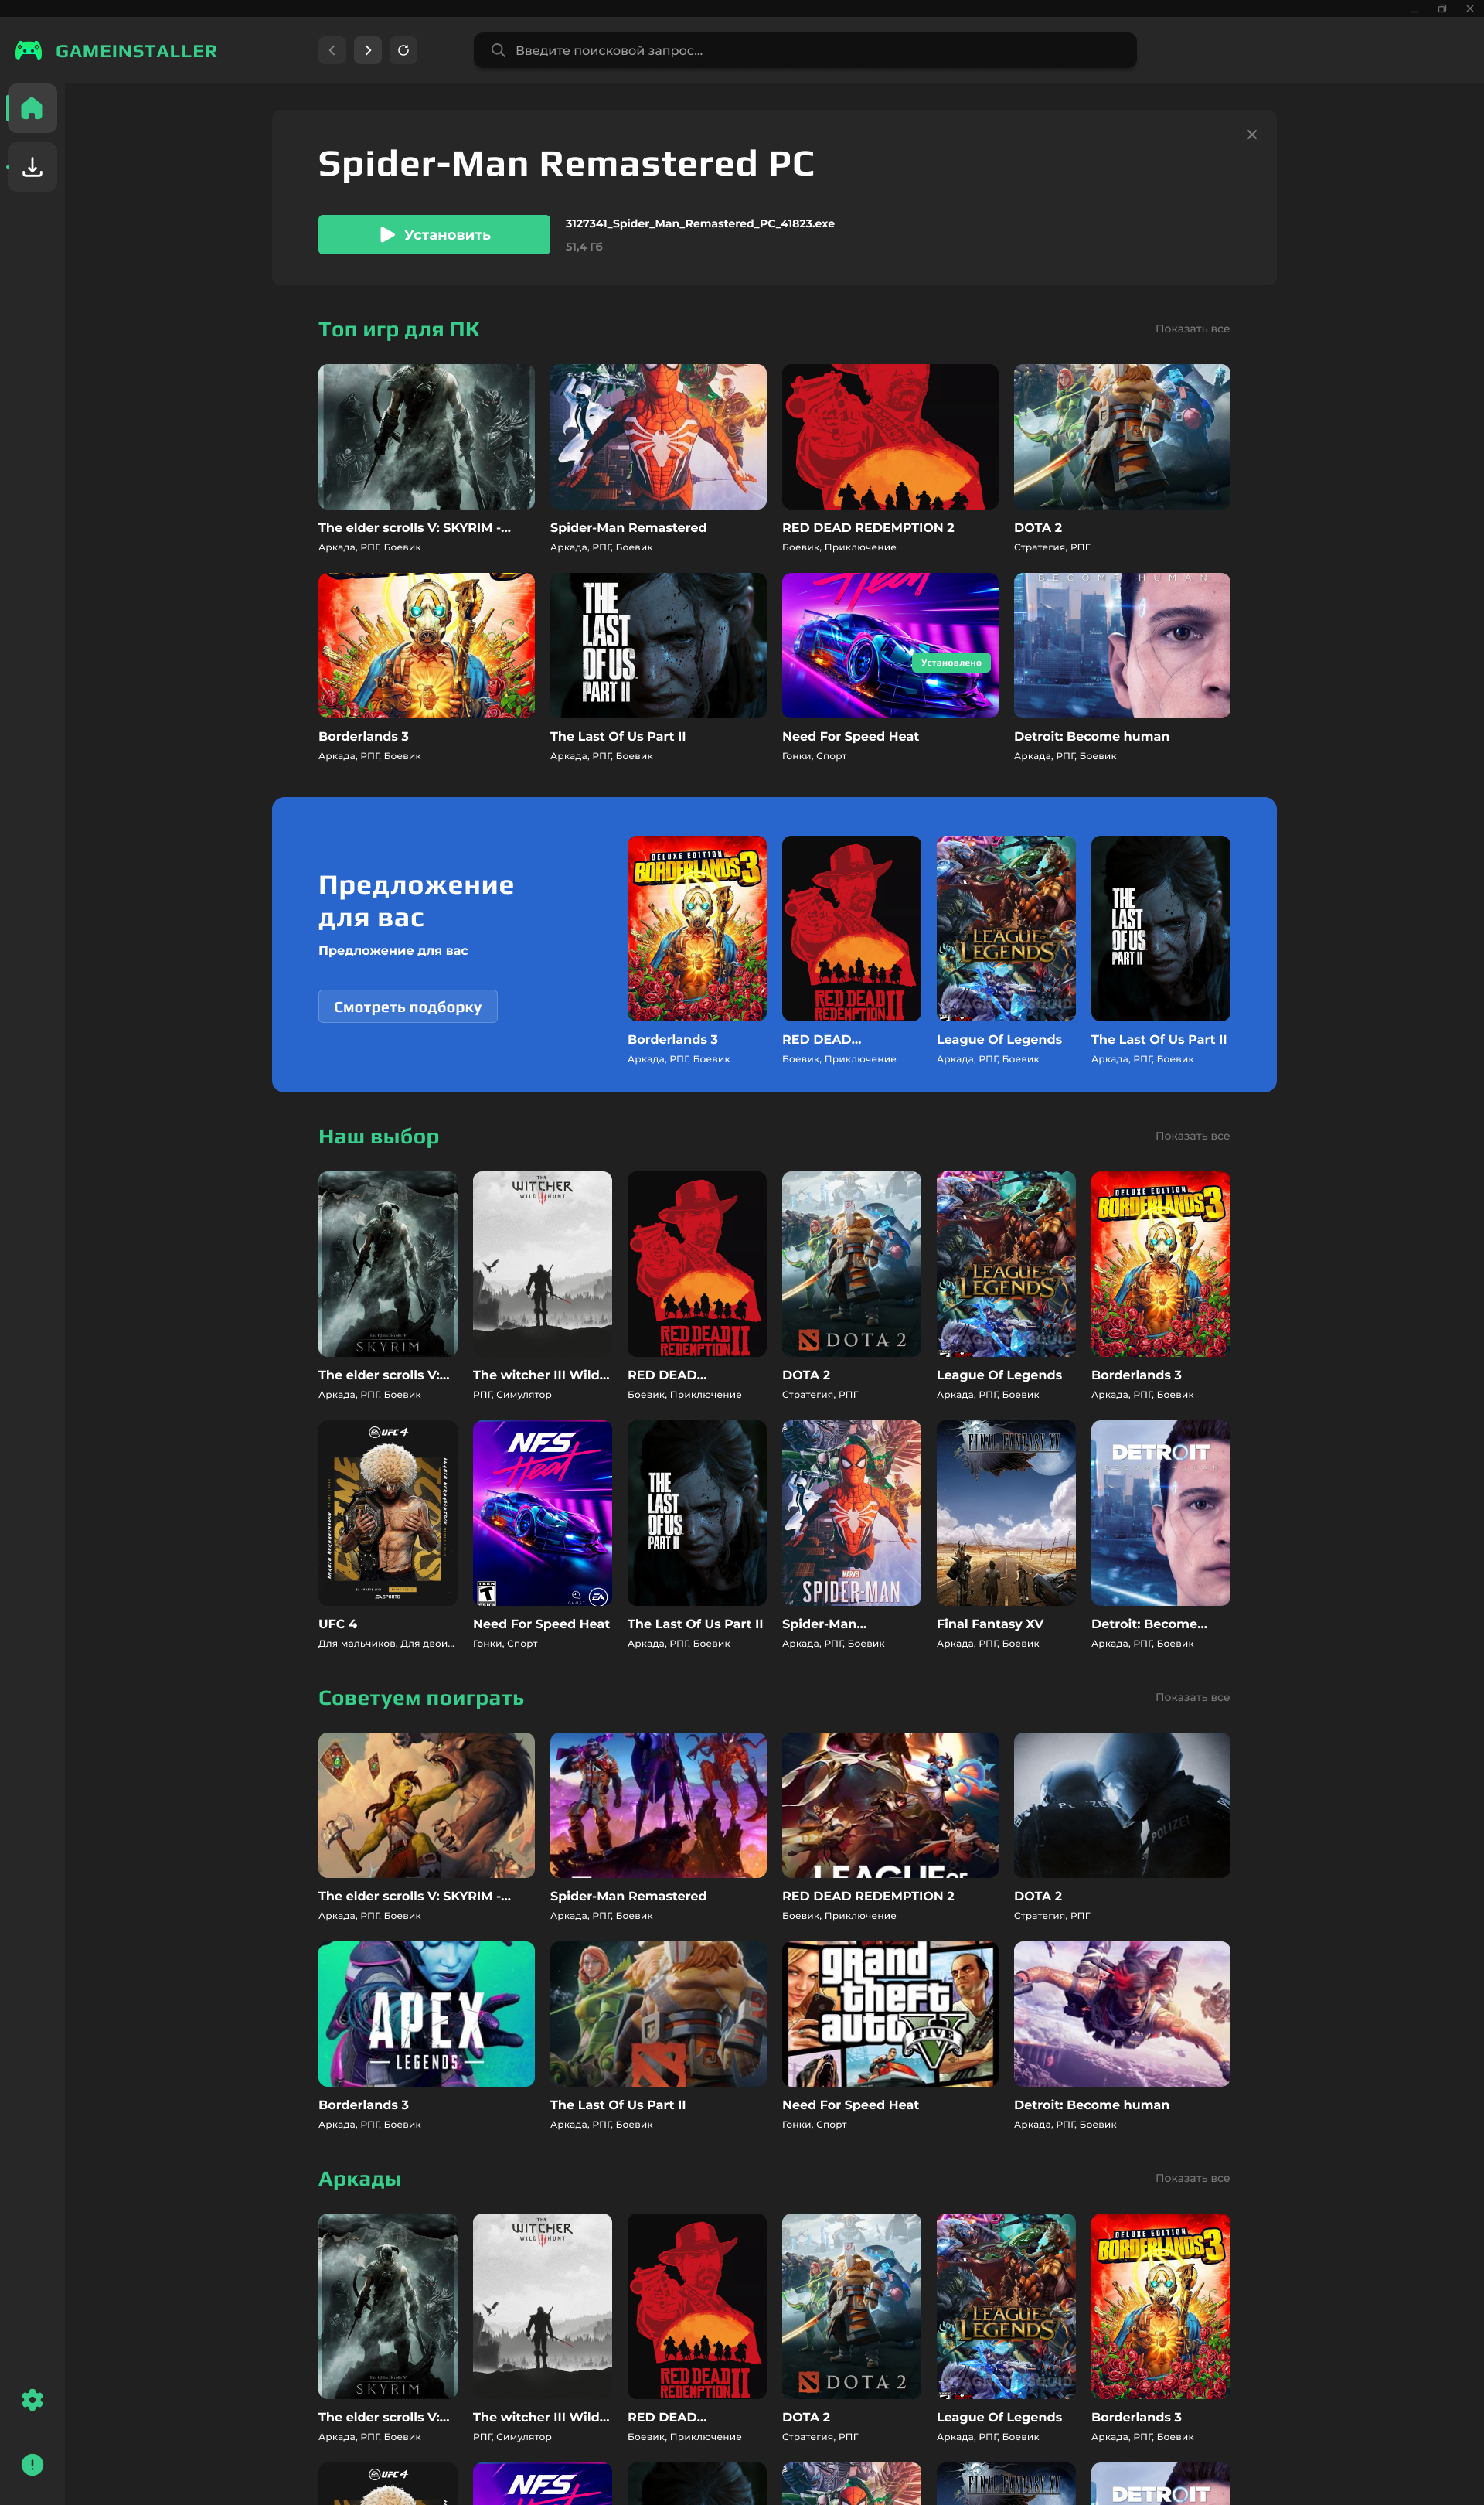The height and width of the screenshot is (2505, 1484).
Task: Open RED DEAD cover in blue offer banner
Action: tap(851, 928)
